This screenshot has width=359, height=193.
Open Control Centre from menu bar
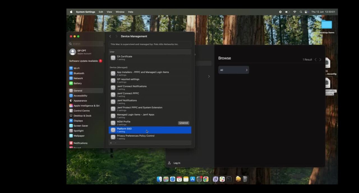[x=306, y=12]
